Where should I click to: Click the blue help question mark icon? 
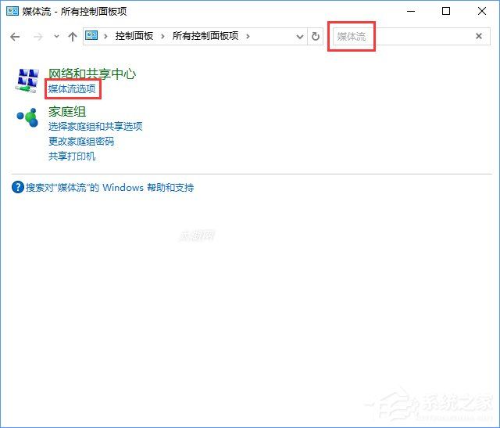click(x=17, y=187)
